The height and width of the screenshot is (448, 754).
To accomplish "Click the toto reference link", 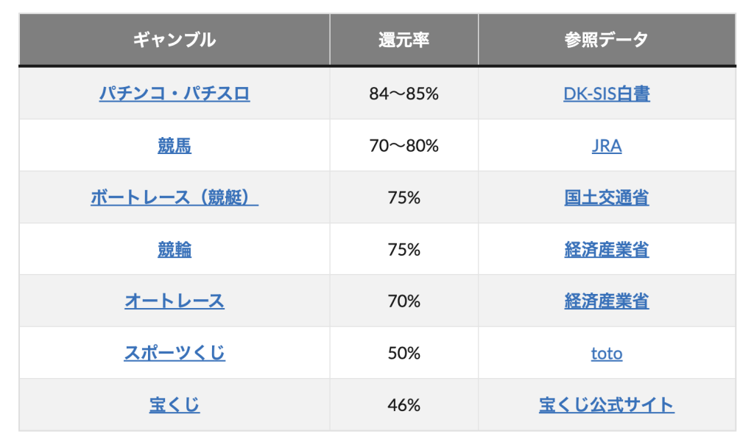I will point(607,354).
